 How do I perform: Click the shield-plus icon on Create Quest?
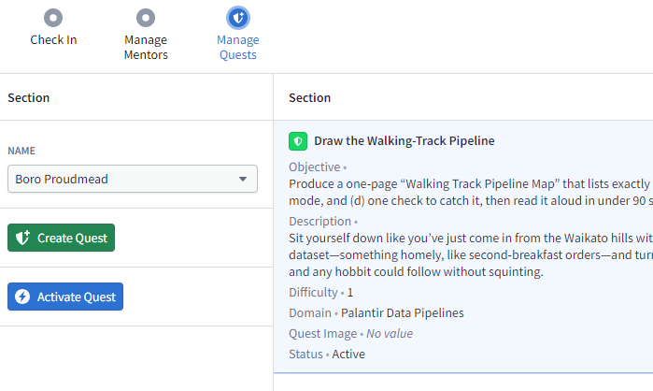[x=23, y=238]
